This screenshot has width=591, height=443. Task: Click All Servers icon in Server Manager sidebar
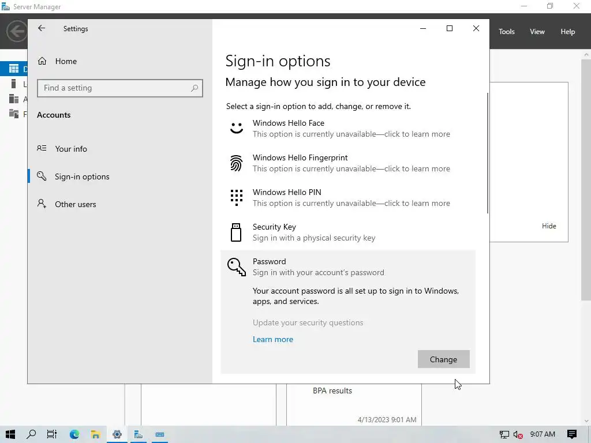point(14,99)
